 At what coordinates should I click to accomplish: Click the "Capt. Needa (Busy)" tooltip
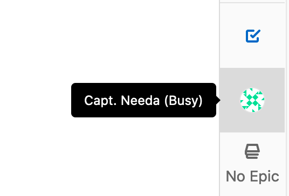[143, 100]
